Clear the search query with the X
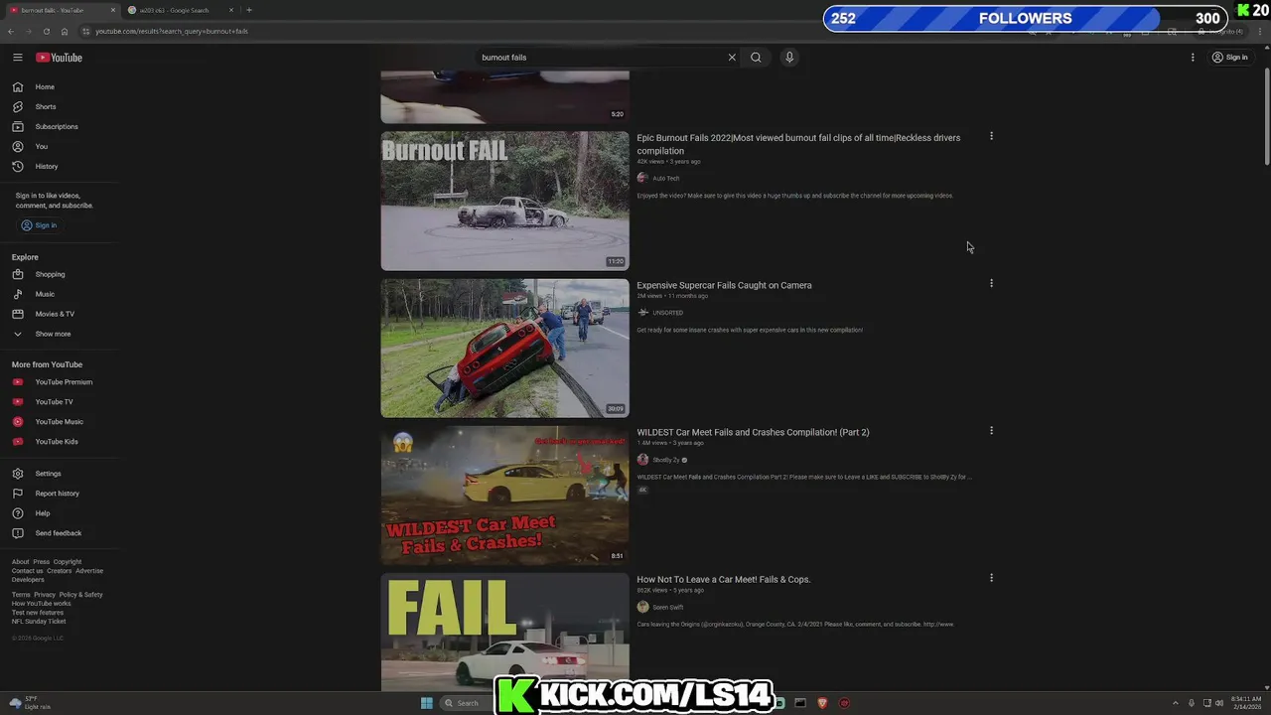This screenshot has width=1271, height=715. (x=732, y=58)
